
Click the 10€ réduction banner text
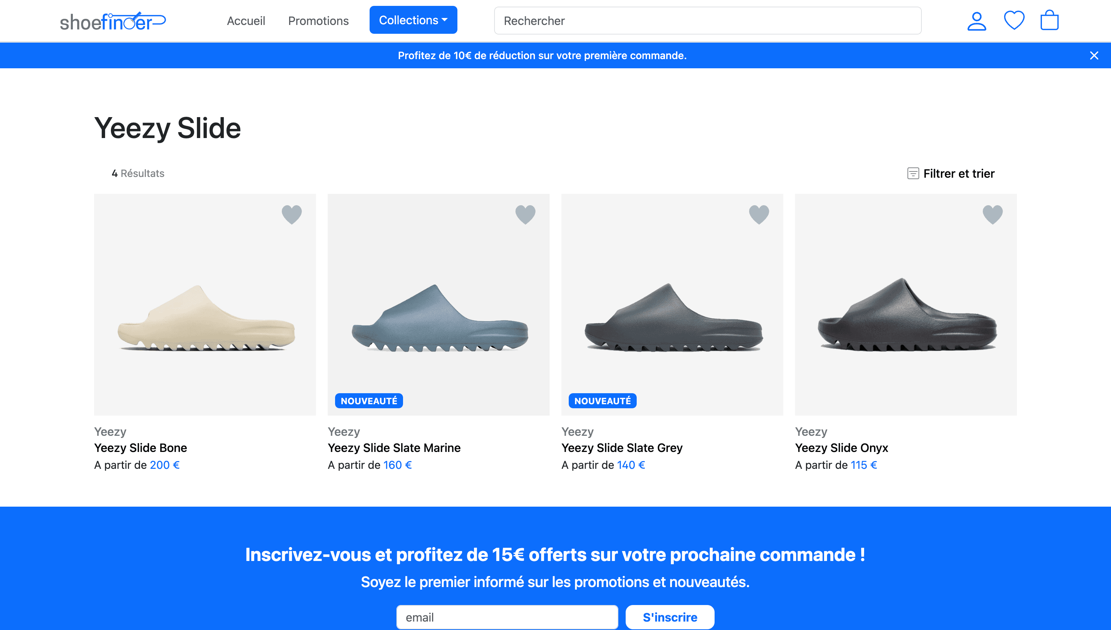click(x=542, y=55)
